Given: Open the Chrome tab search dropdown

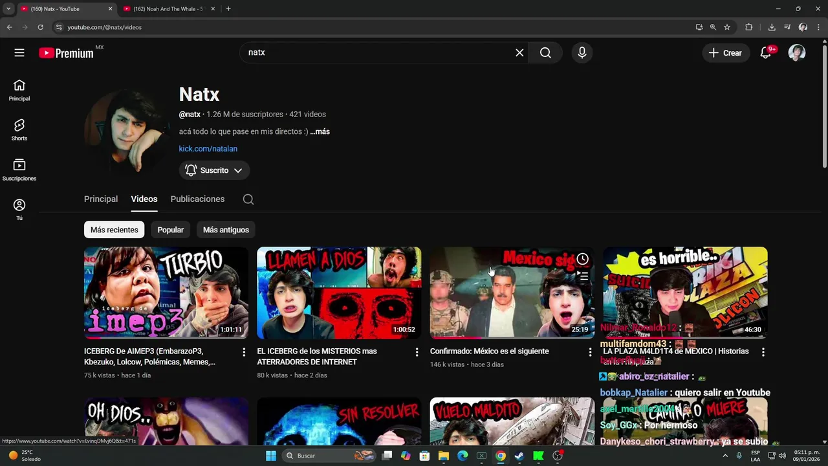Looking at the screenshot, I should click(8, 8).
